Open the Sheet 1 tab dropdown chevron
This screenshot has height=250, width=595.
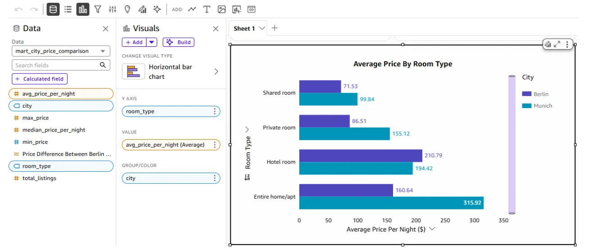point(262,28)
